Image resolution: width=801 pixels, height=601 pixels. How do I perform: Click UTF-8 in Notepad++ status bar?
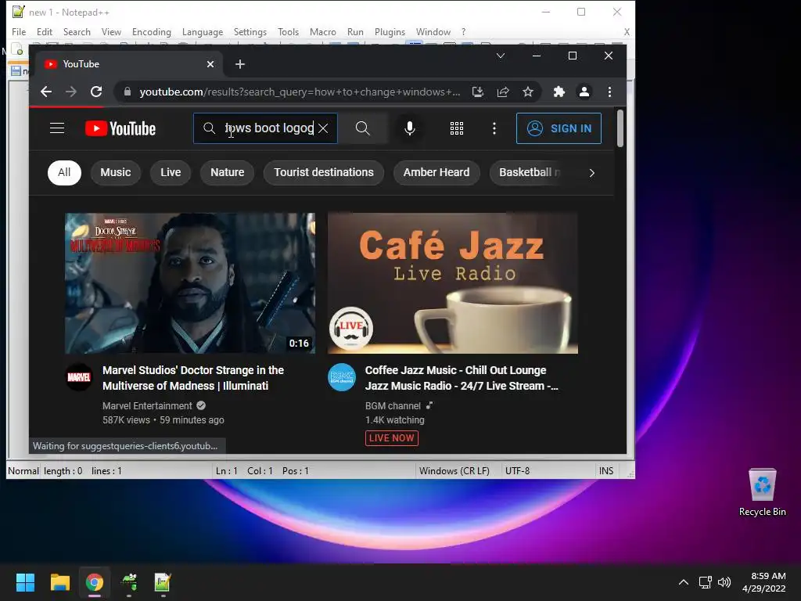click(x=517, y=470)
